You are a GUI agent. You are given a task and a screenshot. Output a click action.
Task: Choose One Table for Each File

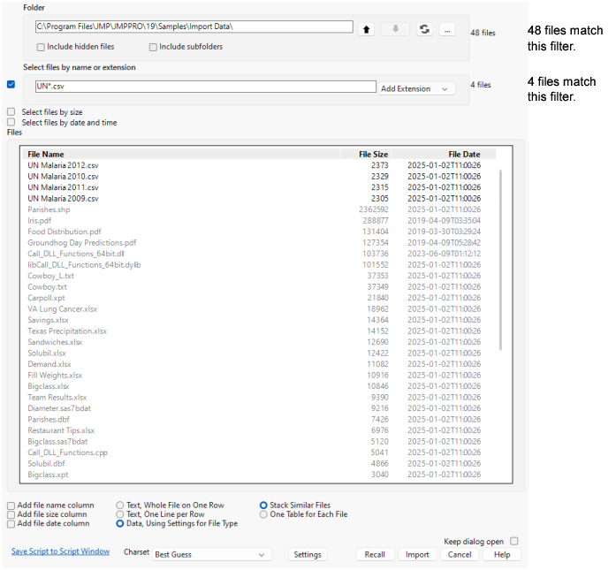point(263,514)
